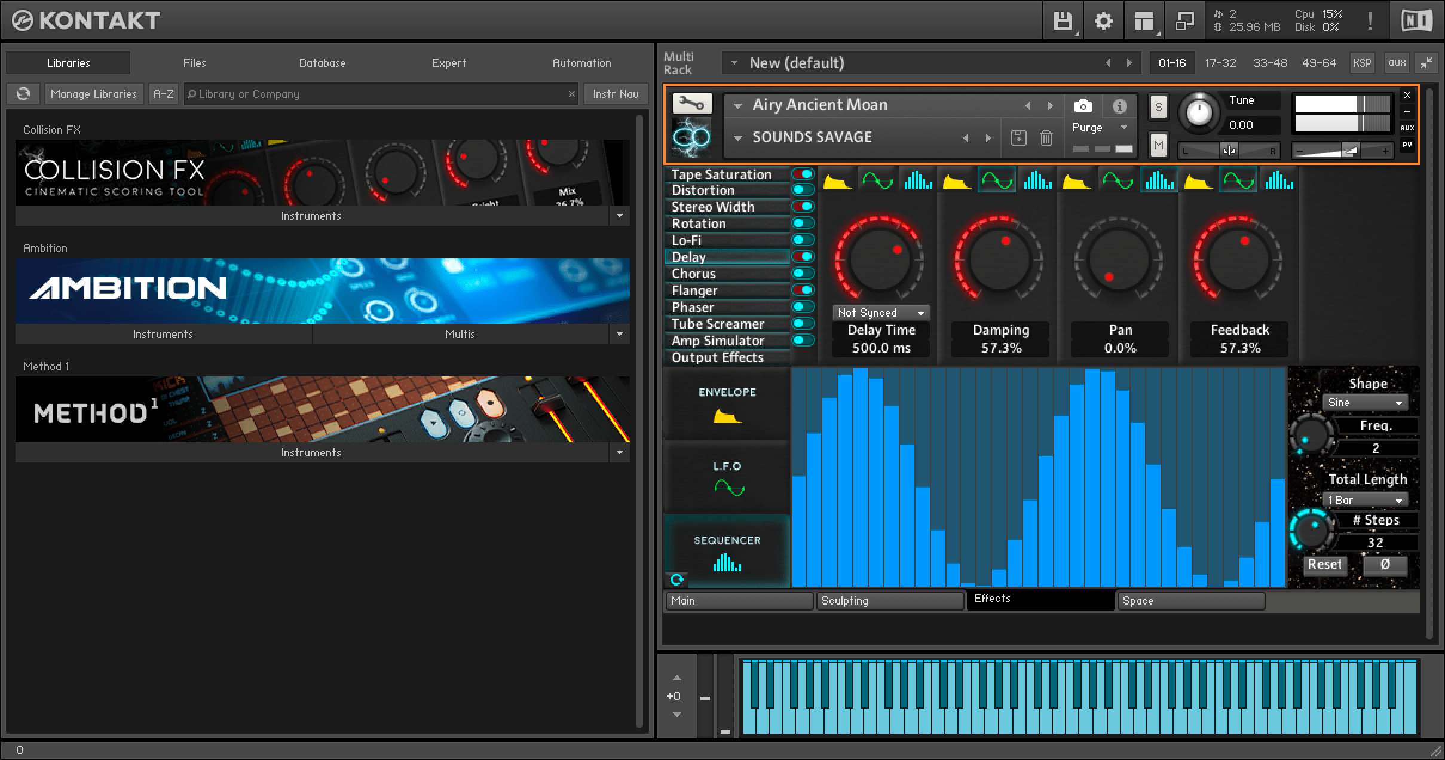The image size is (1445, 760).
Task: Click the sequencer loop arrow icon
Action: 676,579
